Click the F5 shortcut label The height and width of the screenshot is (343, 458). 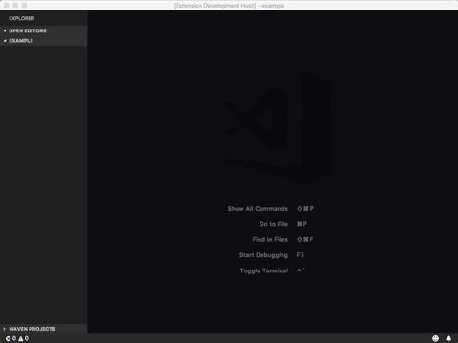301,255
